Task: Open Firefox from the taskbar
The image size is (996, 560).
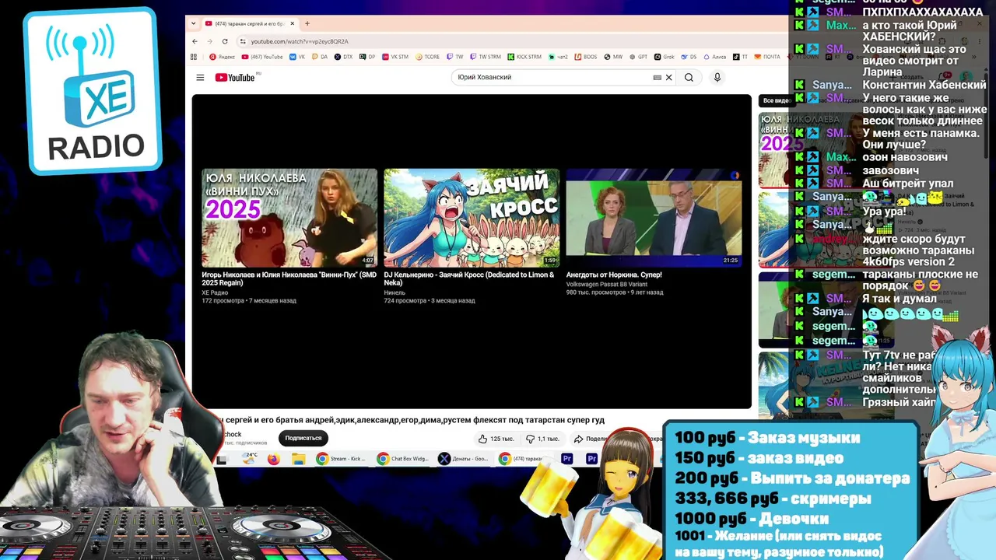Action: click(273, 459)
